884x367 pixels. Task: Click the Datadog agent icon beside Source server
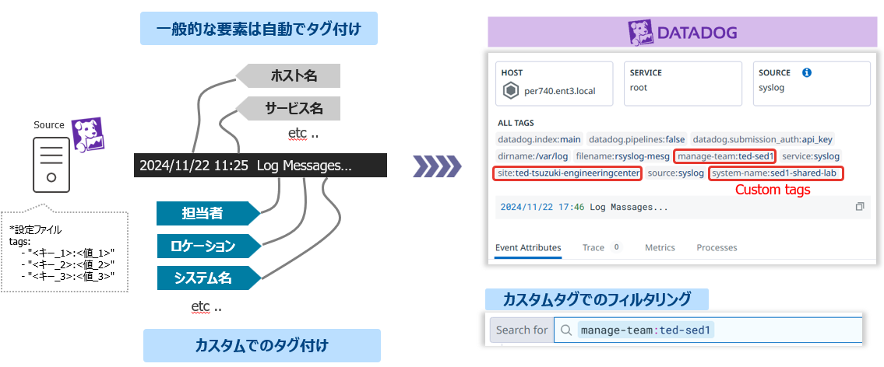coord(87,135)
